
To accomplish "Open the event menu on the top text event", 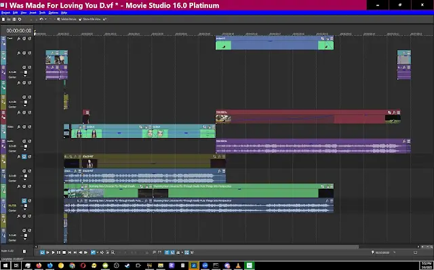I will (x=332, y=39).
